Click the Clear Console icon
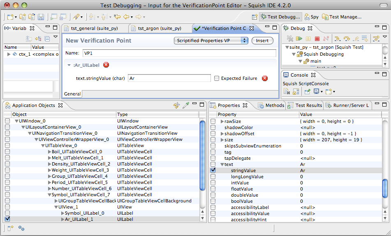The height and width of the screenshot is (236, 391). coord(287,91)
